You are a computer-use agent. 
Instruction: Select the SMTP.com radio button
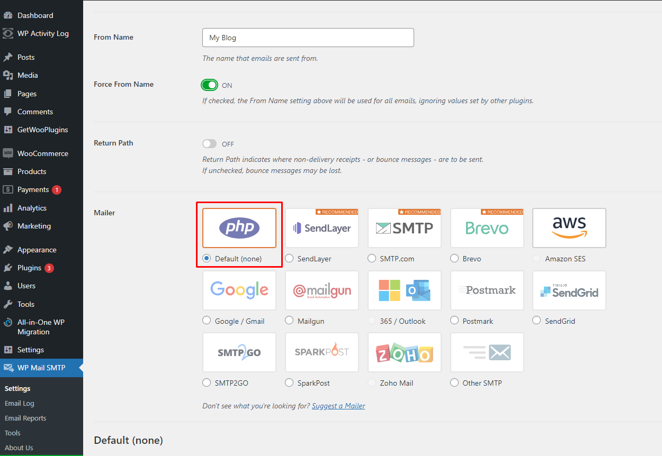tap(372, 259)
